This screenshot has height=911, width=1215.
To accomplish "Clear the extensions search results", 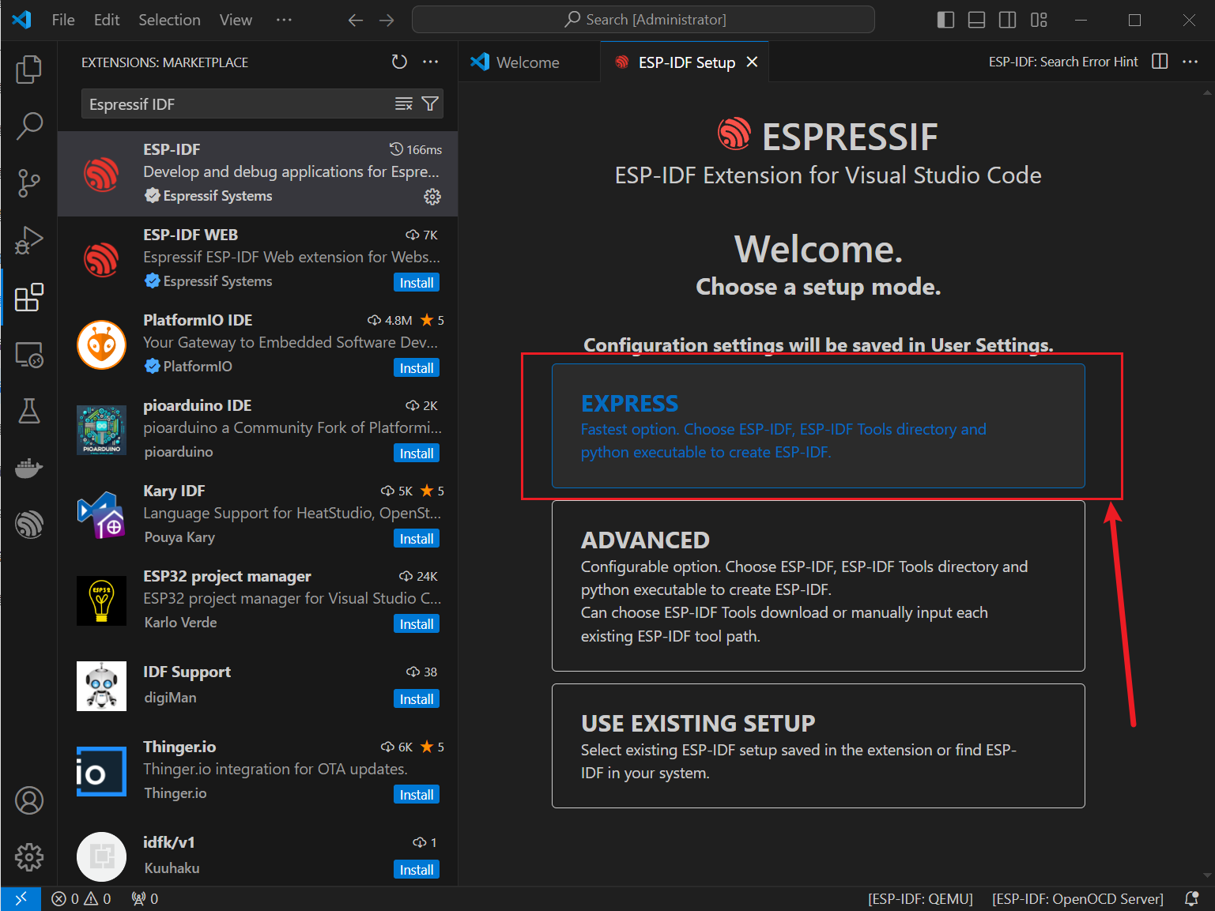I will (404, 104).
